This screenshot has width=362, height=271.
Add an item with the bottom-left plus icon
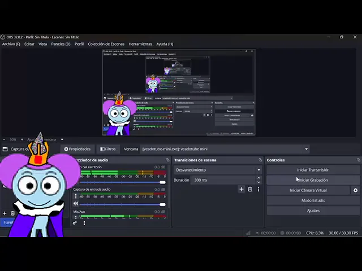(x=5, y=213)
